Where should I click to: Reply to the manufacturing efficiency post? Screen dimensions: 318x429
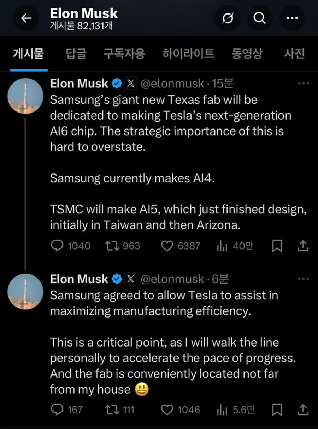click(x=57, y=410)
